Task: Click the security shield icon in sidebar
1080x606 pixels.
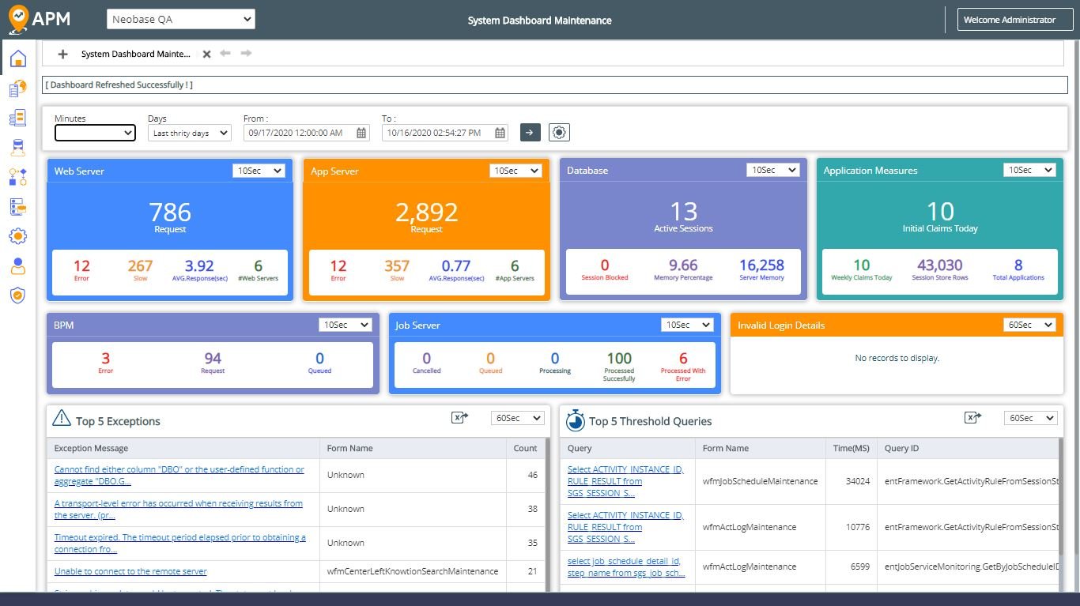Action: coord(17,295)
